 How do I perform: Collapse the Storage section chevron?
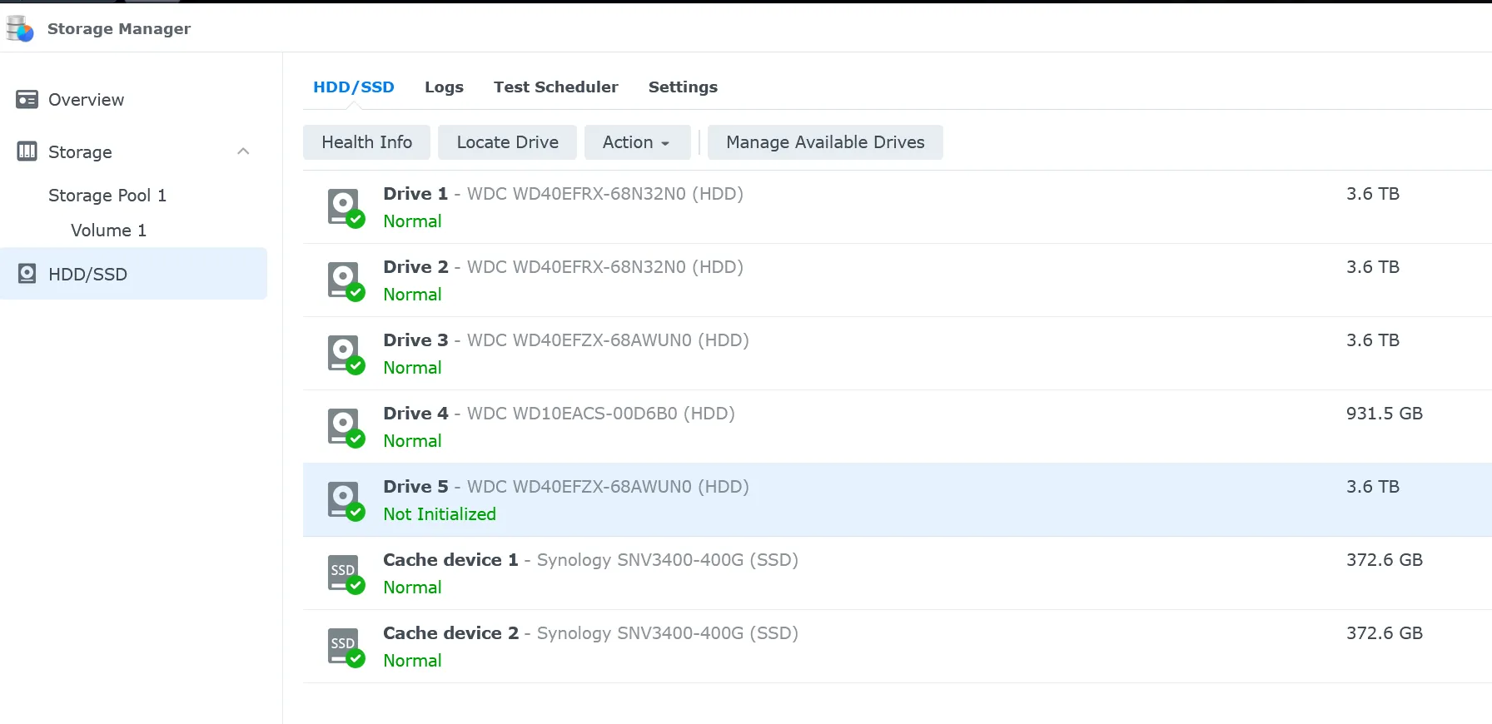[x=243, y=151]
